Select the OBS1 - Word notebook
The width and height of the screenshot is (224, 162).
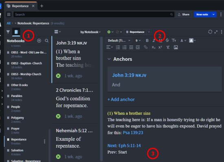[x=27, y=54]
